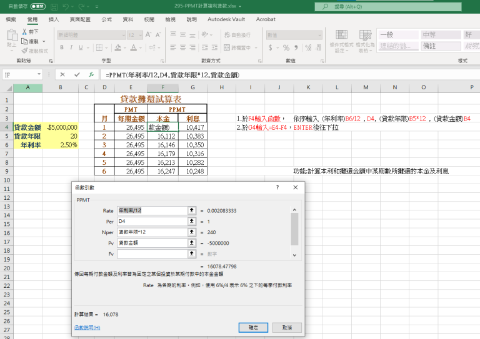Click the Cut scissors icon
Image resolution: width=480 pixels, height=339 pixels.
click(24, 32)
